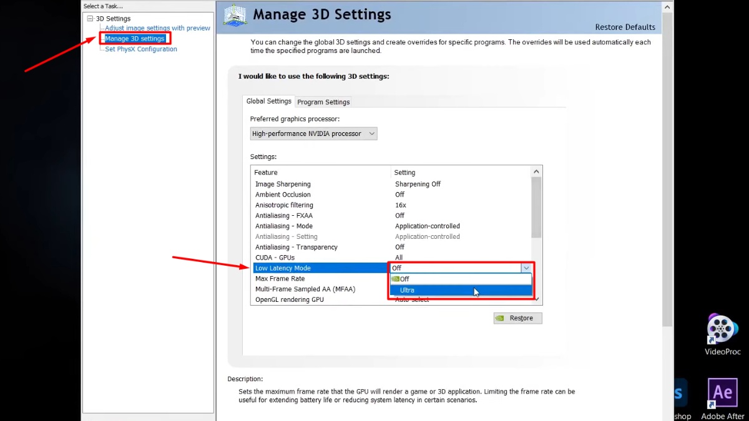Open Adjust image settings with preview

[x=157, y=28]
